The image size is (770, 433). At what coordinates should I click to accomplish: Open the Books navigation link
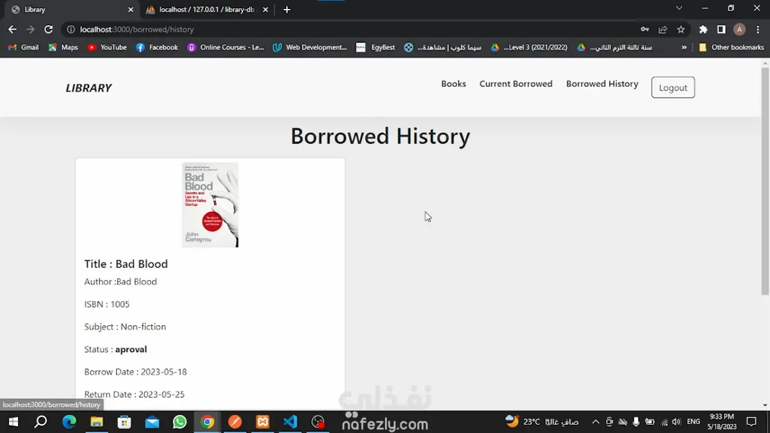coord(453,84)
